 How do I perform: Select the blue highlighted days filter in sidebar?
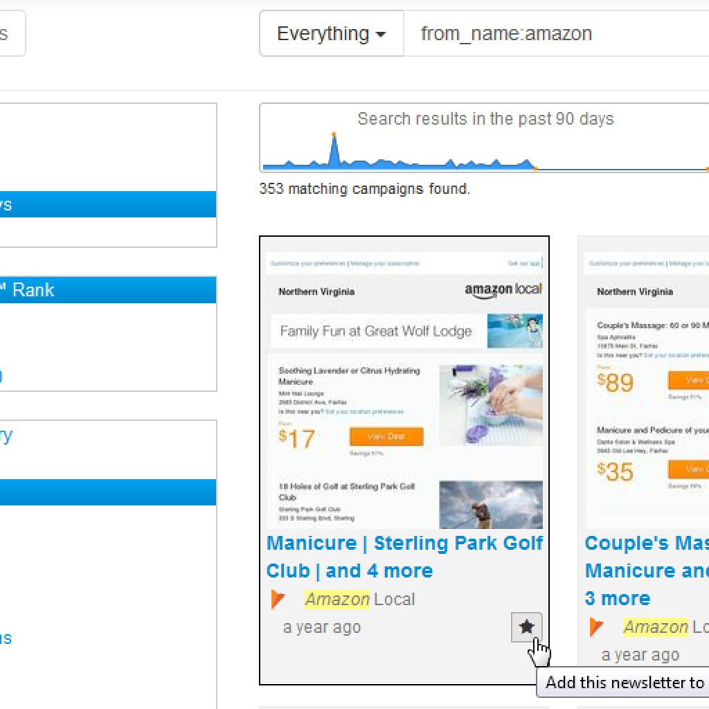coord(107,205)
